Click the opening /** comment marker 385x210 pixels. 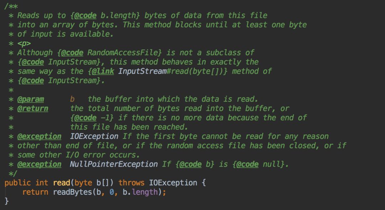(x=11, y=7)
